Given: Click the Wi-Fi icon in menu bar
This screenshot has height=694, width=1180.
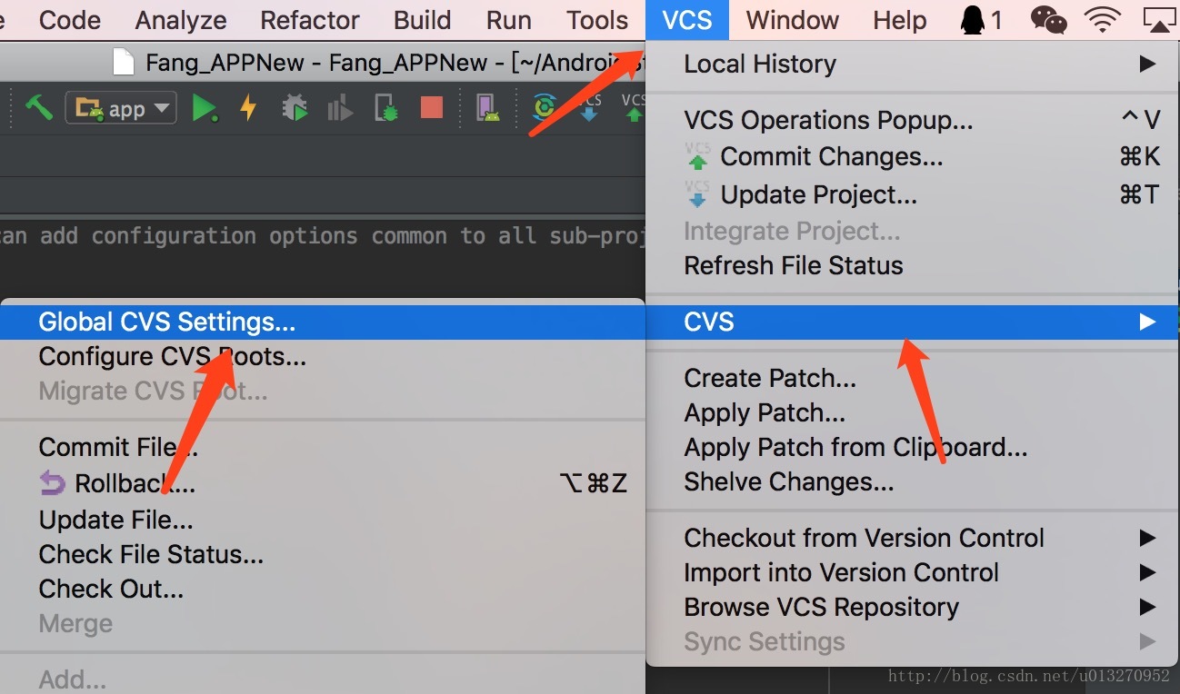Looking at the screenshot, I should [x=1104, y=20].
